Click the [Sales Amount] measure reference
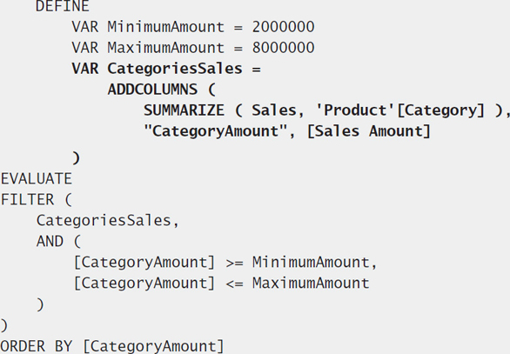Viewport: 510px width, 354px height. click(369, 131)
